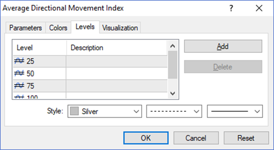
Task: Click the help question mark in title bar
Action: pyautogui.click(x=231, y=8)
